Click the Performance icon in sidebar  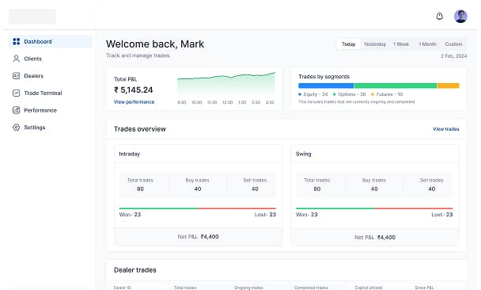pos(17,110)
